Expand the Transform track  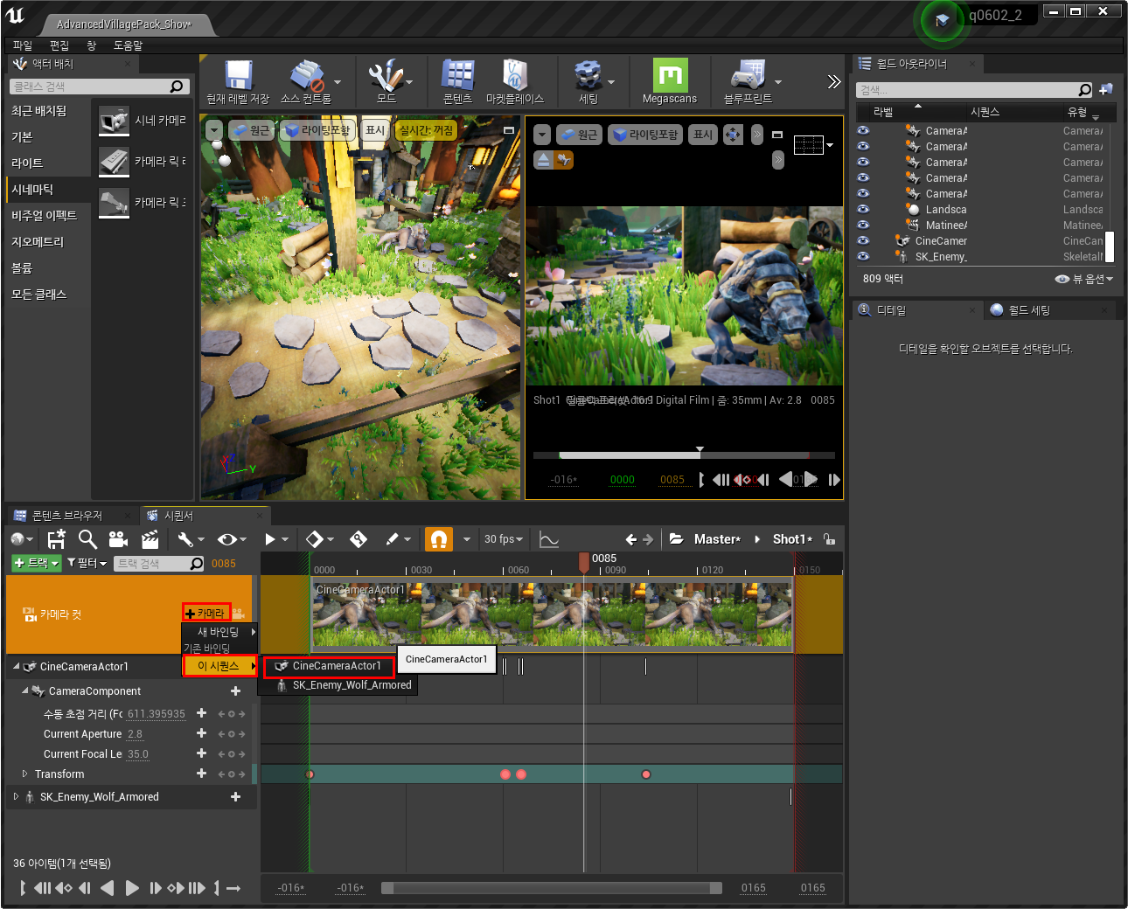(24, 774)
